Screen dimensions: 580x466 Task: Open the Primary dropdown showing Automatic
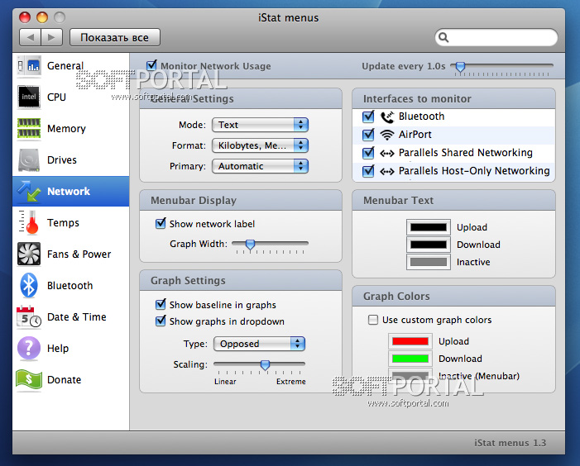(260, 166)
